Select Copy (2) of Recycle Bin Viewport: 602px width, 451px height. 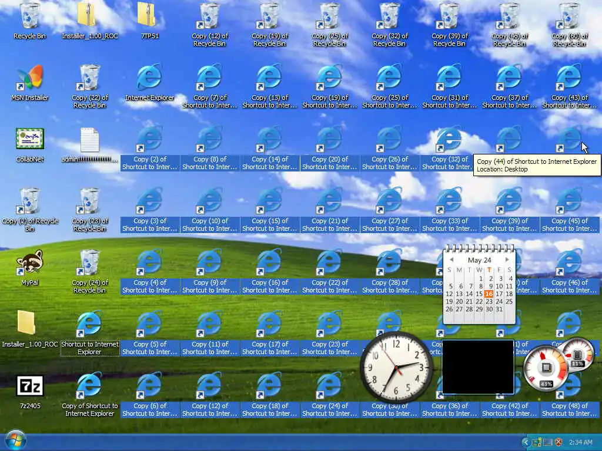coord(29,210)
